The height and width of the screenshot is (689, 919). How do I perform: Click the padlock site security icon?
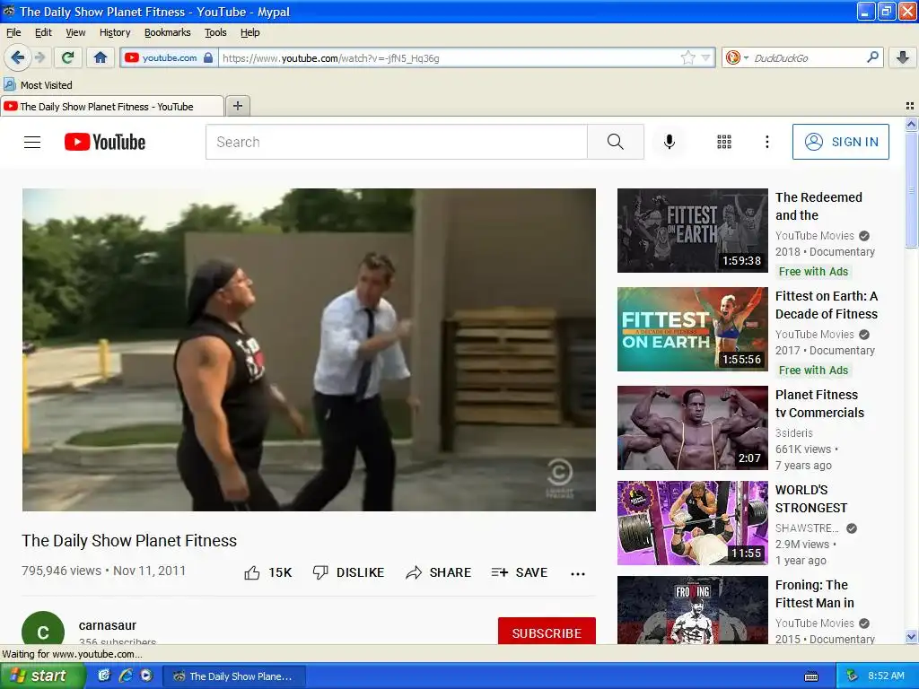pyautogui.click(x=208, y=58)
